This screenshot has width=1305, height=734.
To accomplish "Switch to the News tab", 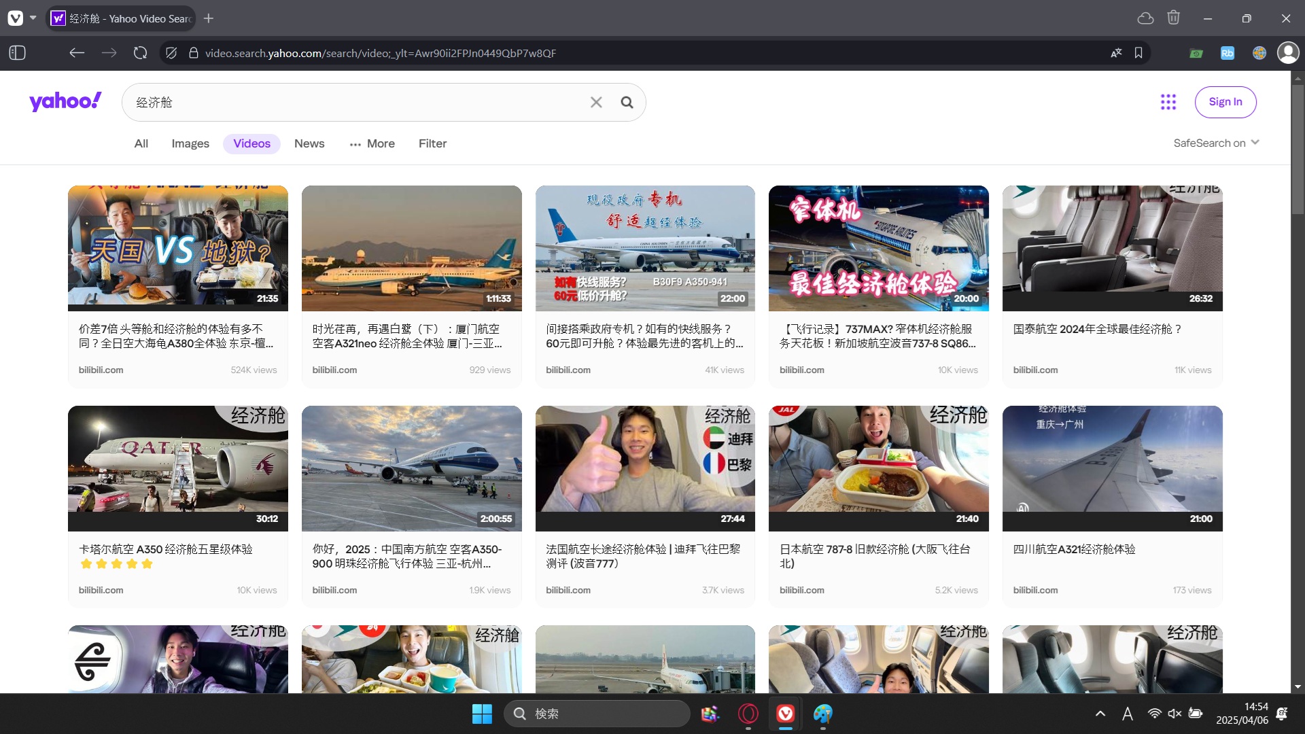I will [x=309, y=143].
